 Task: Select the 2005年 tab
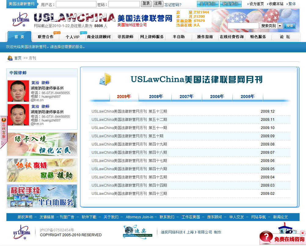(x=248, y=97)
